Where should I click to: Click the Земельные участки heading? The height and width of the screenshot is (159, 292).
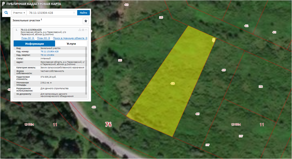tap(26, 20)
